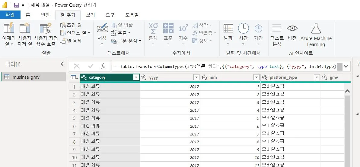Open the 도구 ribbon tab
Image resolution: width=360 pixels, height=167 pixels.
(x=110, y=15)
